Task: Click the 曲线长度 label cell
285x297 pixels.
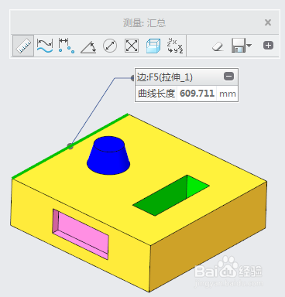Action: coord(156,93)
